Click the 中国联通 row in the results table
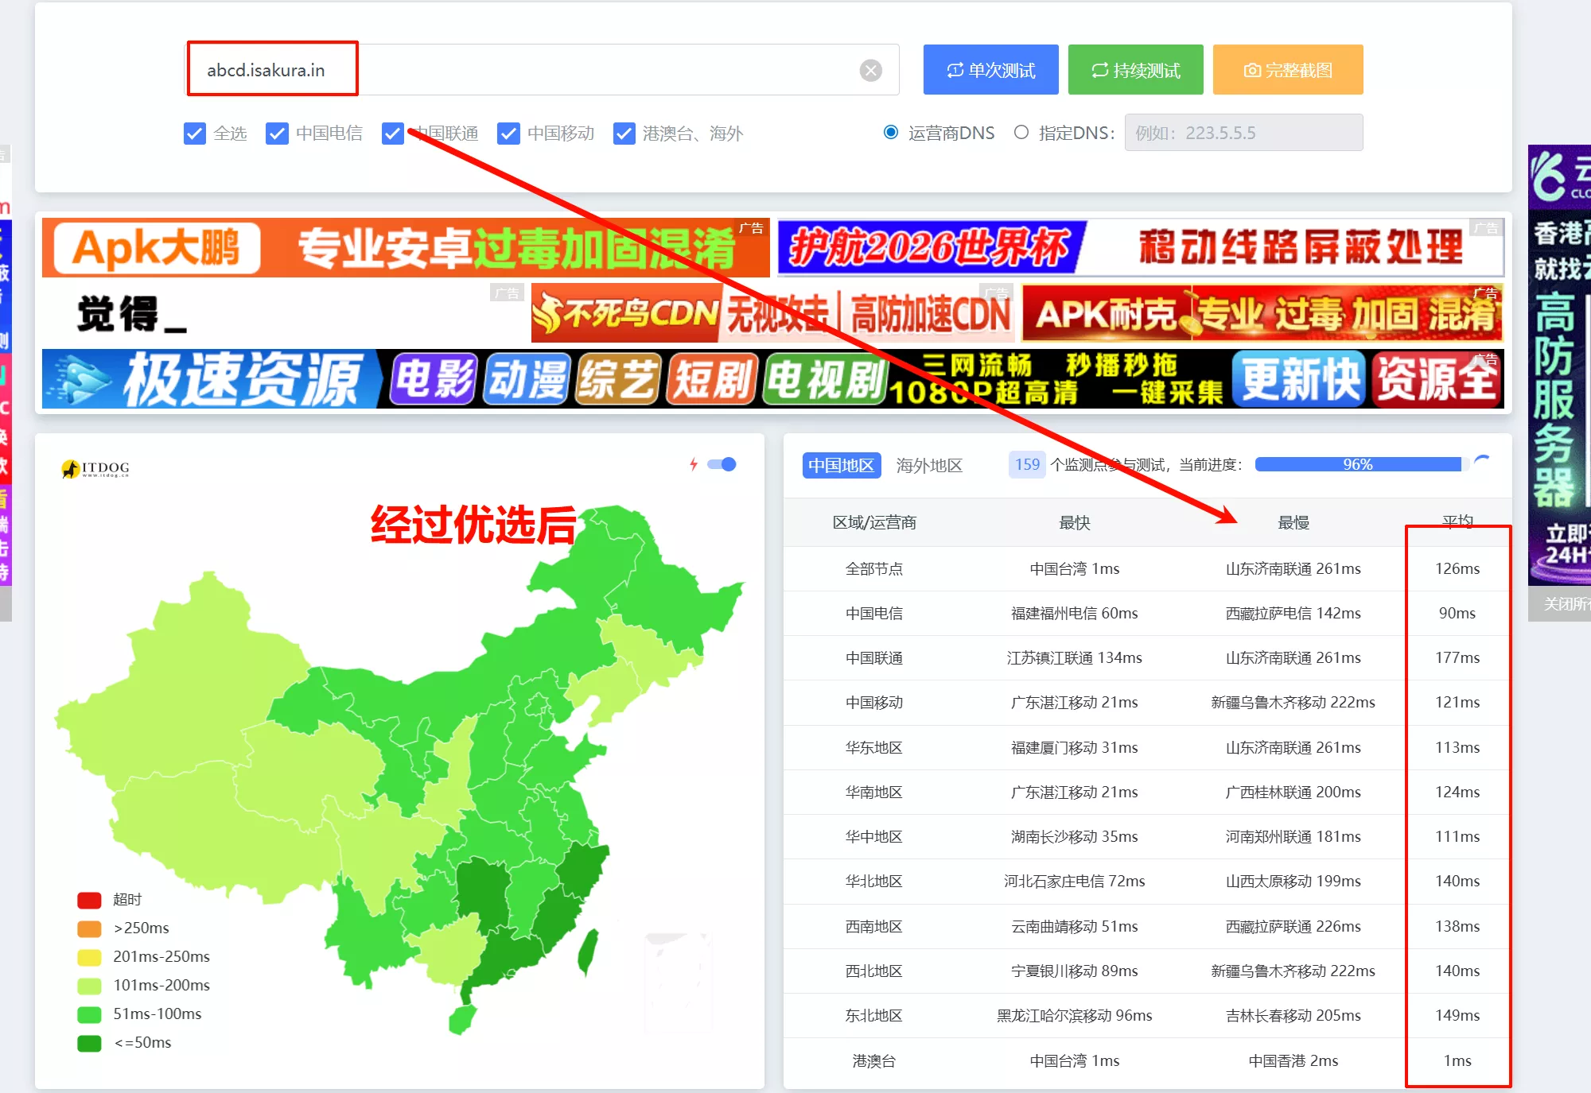Screen dimensions: 1591x1093 click(x=1147, y=657)
